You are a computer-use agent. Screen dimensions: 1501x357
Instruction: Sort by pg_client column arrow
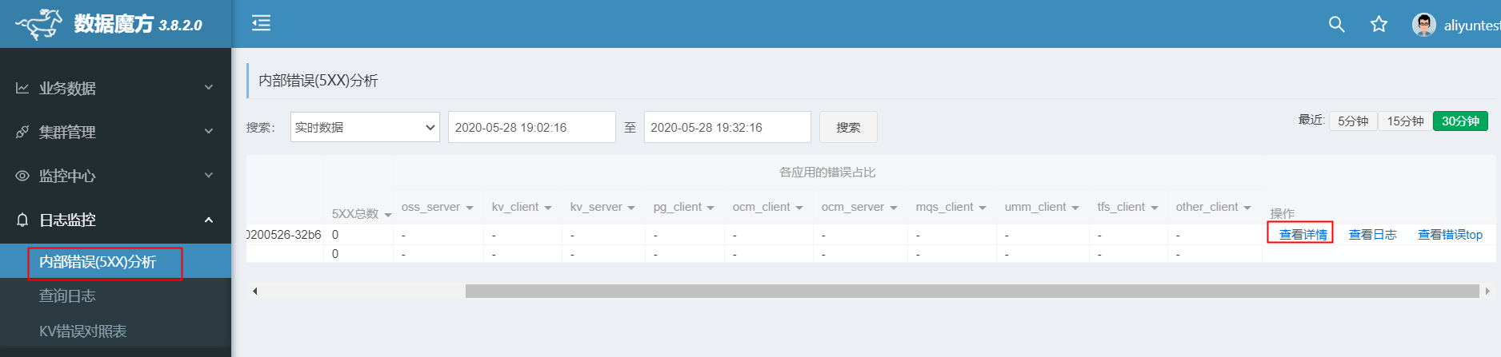710,208
